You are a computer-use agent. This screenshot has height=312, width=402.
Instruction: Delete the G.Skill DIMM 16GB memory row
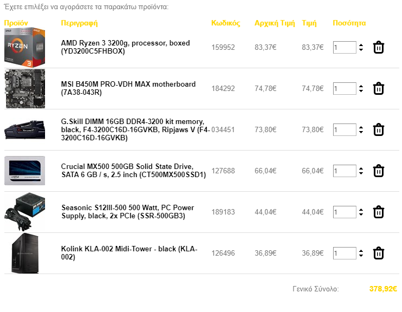(379, 130)
